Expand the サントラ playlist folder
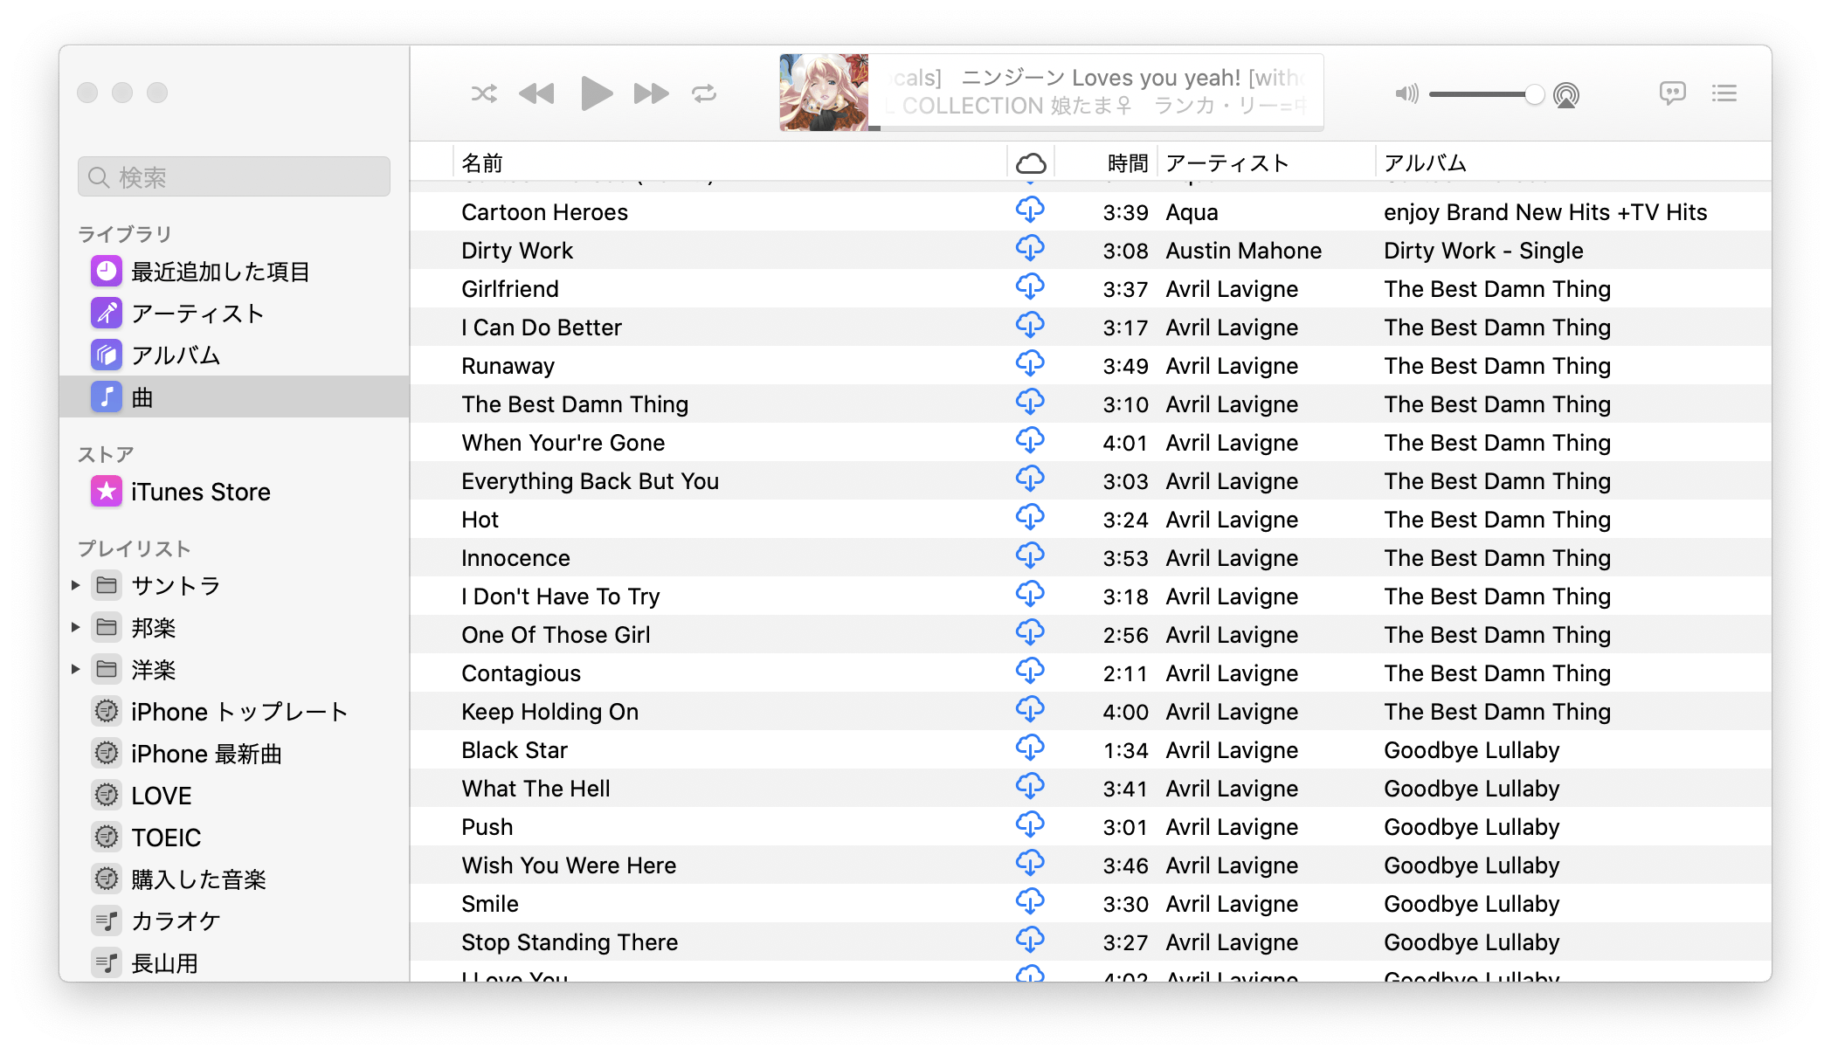 pyautogui.click(x=76, y=585)
